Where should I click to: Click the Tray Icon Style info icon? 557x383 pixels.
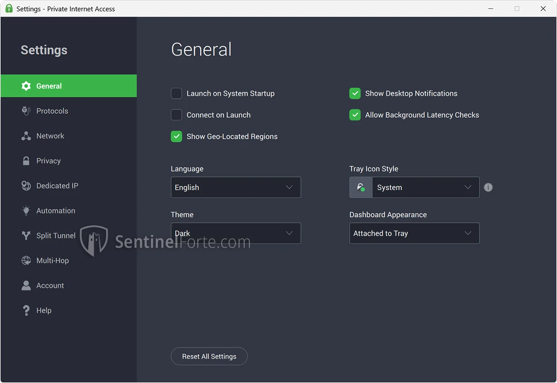coord(488,187)
